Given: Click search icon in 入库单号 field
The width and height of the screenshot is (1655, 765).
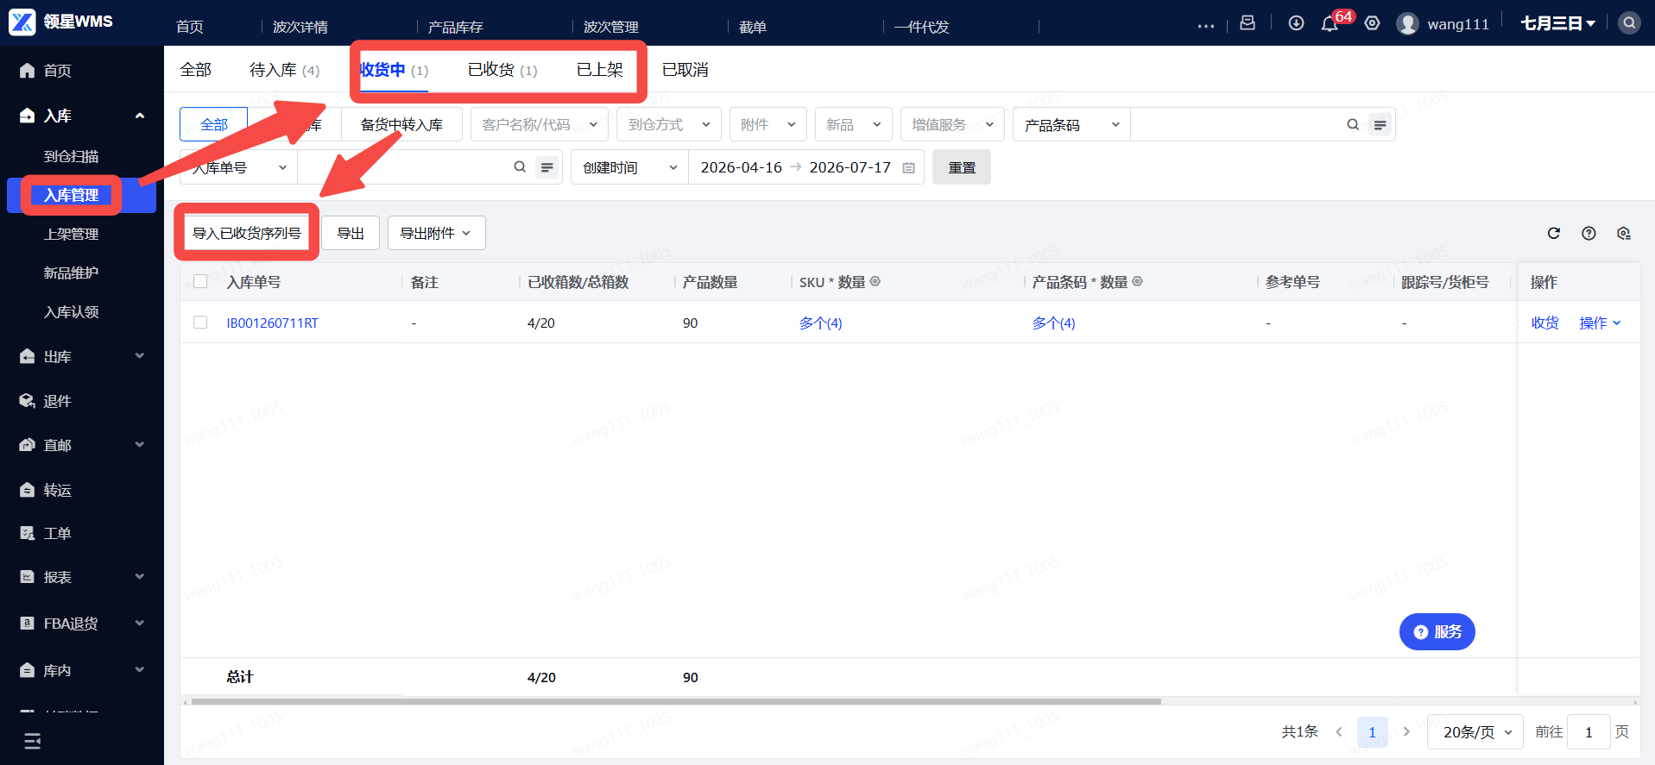Looking at the screenshot, I should click(x=520, y=167).
